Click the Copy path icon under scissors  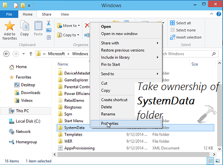click(x=49, y=30)
